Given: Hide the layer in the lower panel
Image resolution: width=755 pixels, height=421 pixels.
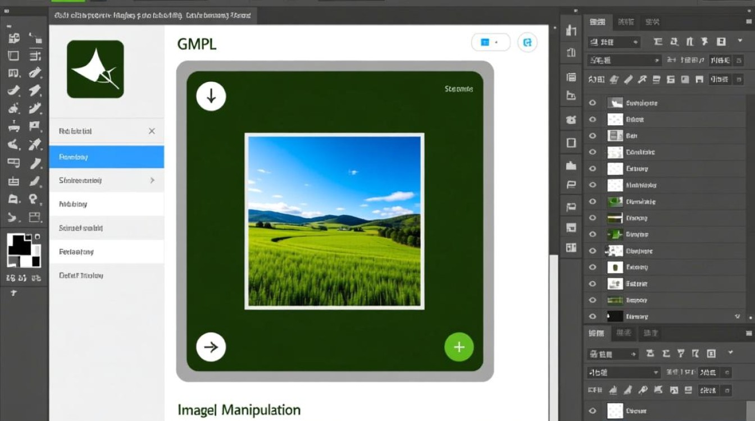Looking at the screenshot, I should click(x=592, y=411).
